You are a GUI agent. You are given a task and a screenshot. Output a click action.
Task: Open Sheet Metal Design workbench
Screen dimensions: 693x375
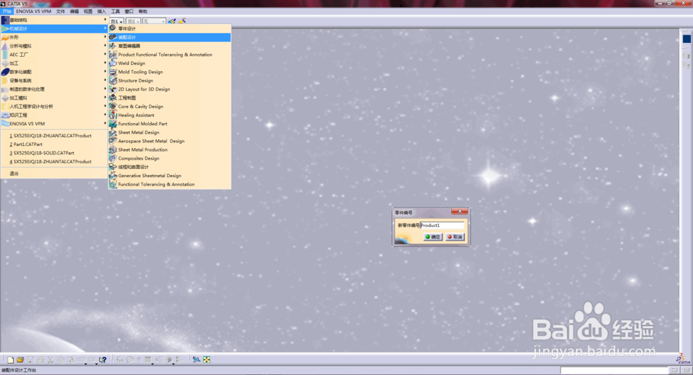coord(170,132)
